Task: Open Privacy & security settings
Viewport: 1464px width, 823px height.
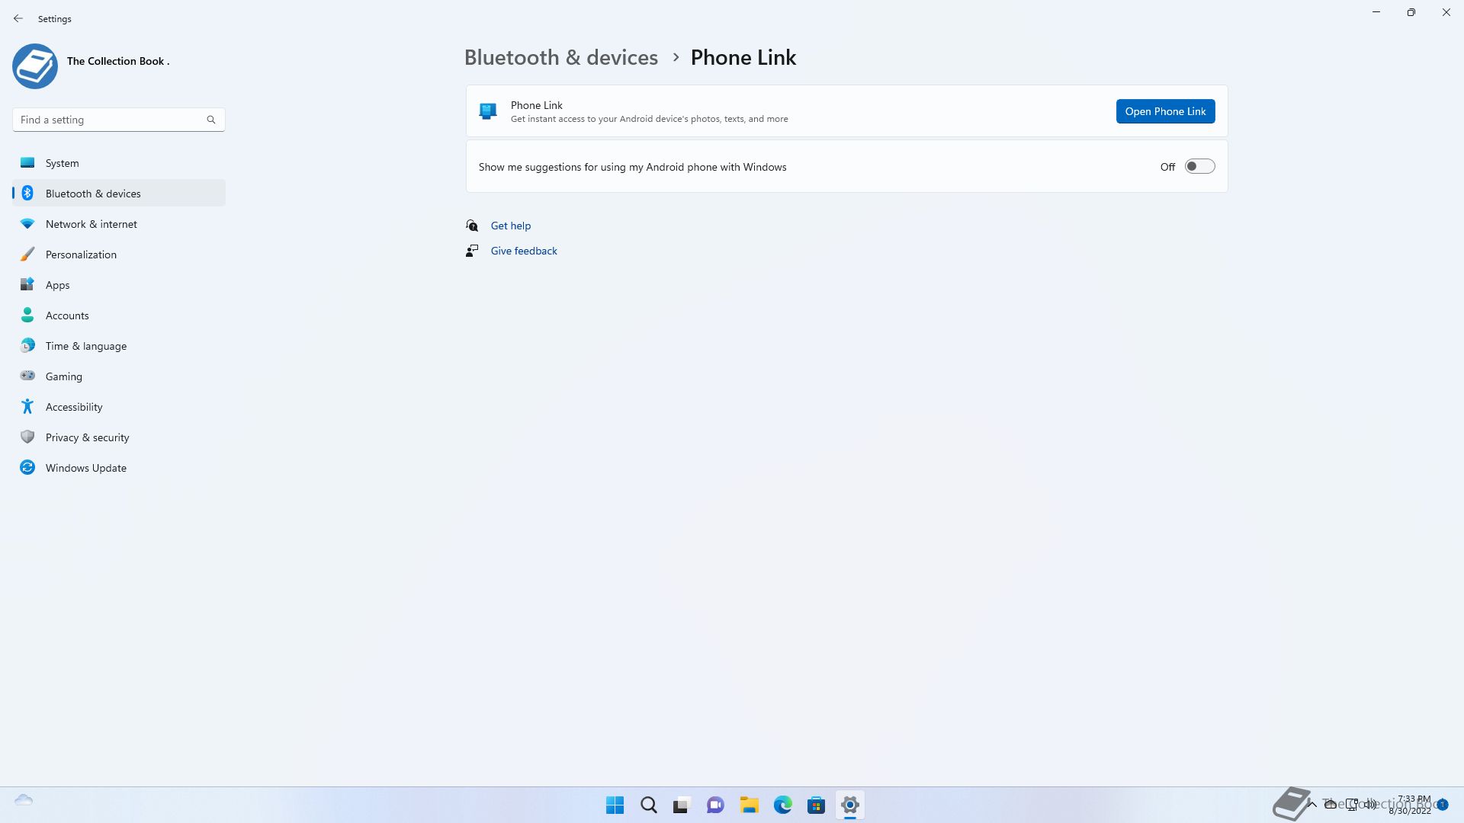Action: tap(119, 437)
